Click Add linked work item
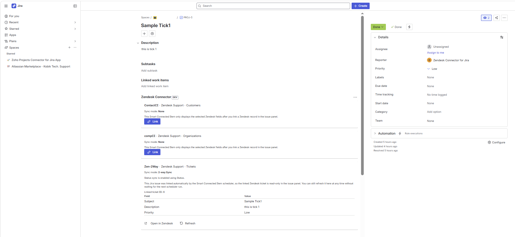515x237 pixels. [x=155, y=86]
